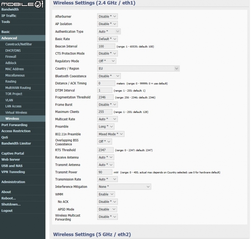Change the WMM Enable dropdown

pos(106,194)
